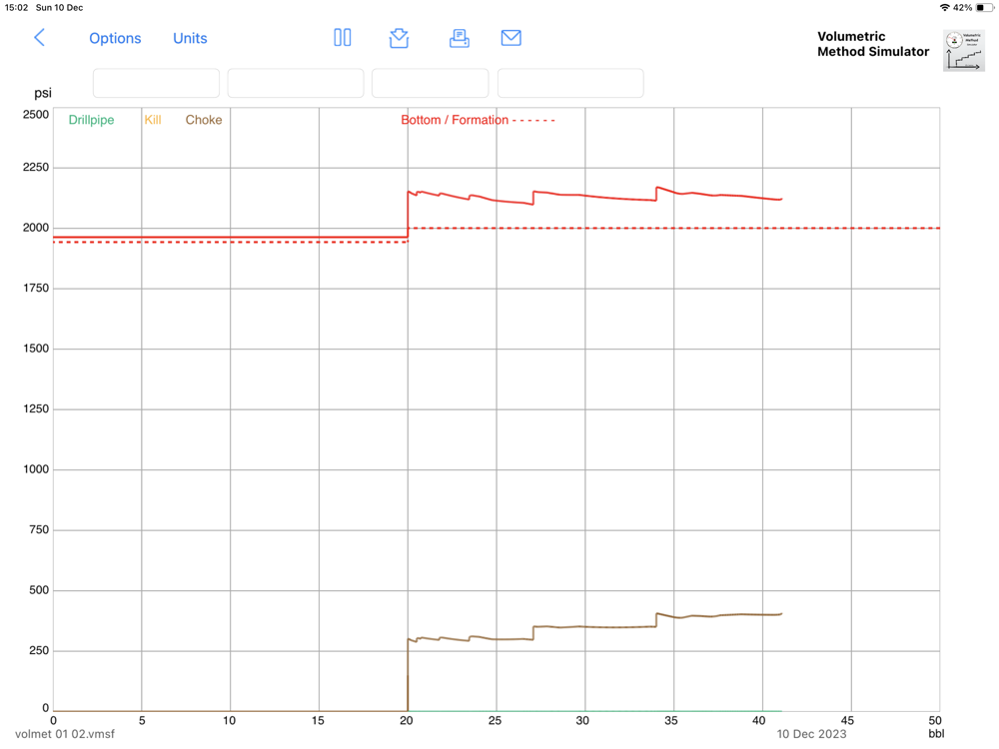Check the Wi-Fi status icon

tap(944, 8)
